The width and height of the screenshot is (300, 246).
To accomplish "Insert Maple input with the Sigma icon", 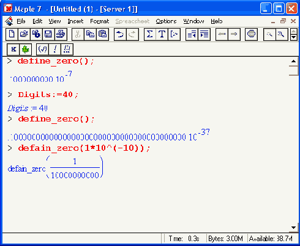I will pyautogui.click(x=150, y=34).
